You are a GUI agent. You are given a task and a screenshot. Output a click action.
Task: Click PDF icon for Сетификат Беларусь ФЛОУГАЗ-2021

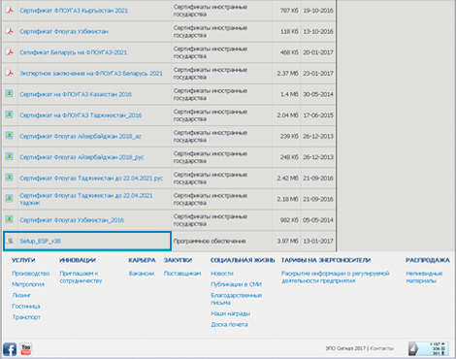(10, 51)
